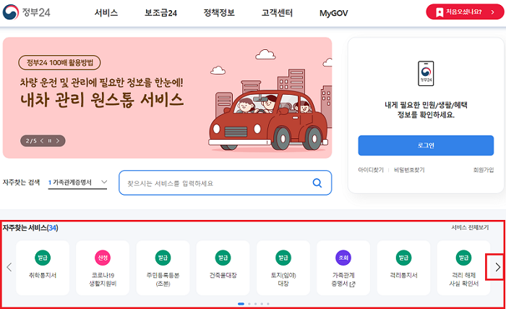
Task: Open the 서비스 menu
Action: click(106, 13)
